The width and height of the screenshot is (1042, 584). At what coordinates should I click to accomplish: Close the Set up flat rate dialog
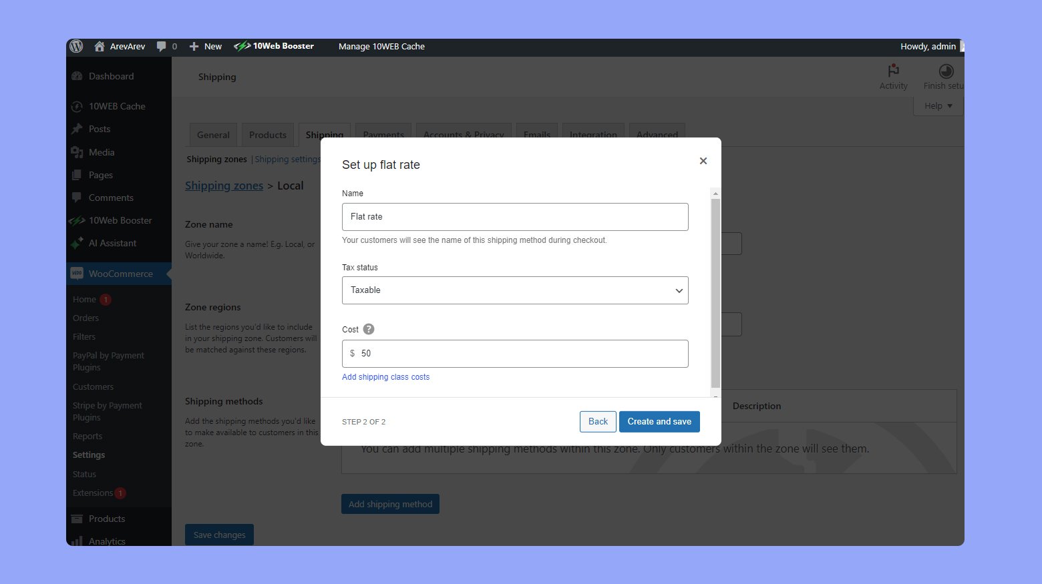click(703, 161)
